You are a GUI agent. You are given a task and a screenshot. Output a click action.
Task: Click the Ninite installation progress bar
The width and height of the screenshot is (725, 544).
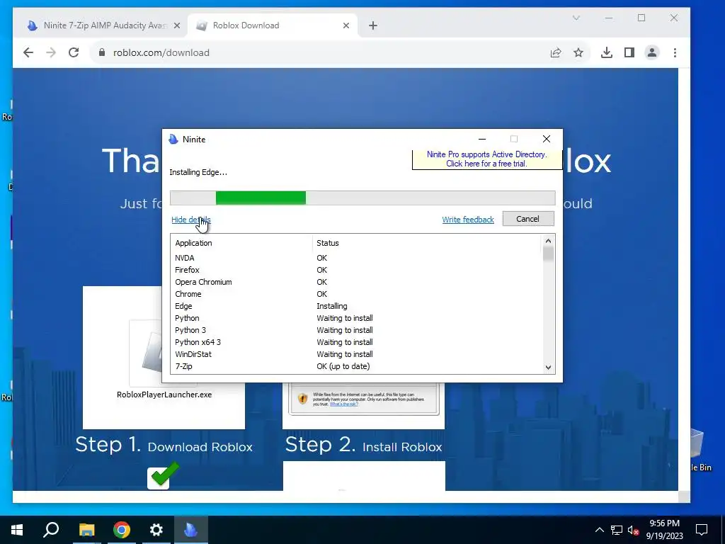[362, 198]
